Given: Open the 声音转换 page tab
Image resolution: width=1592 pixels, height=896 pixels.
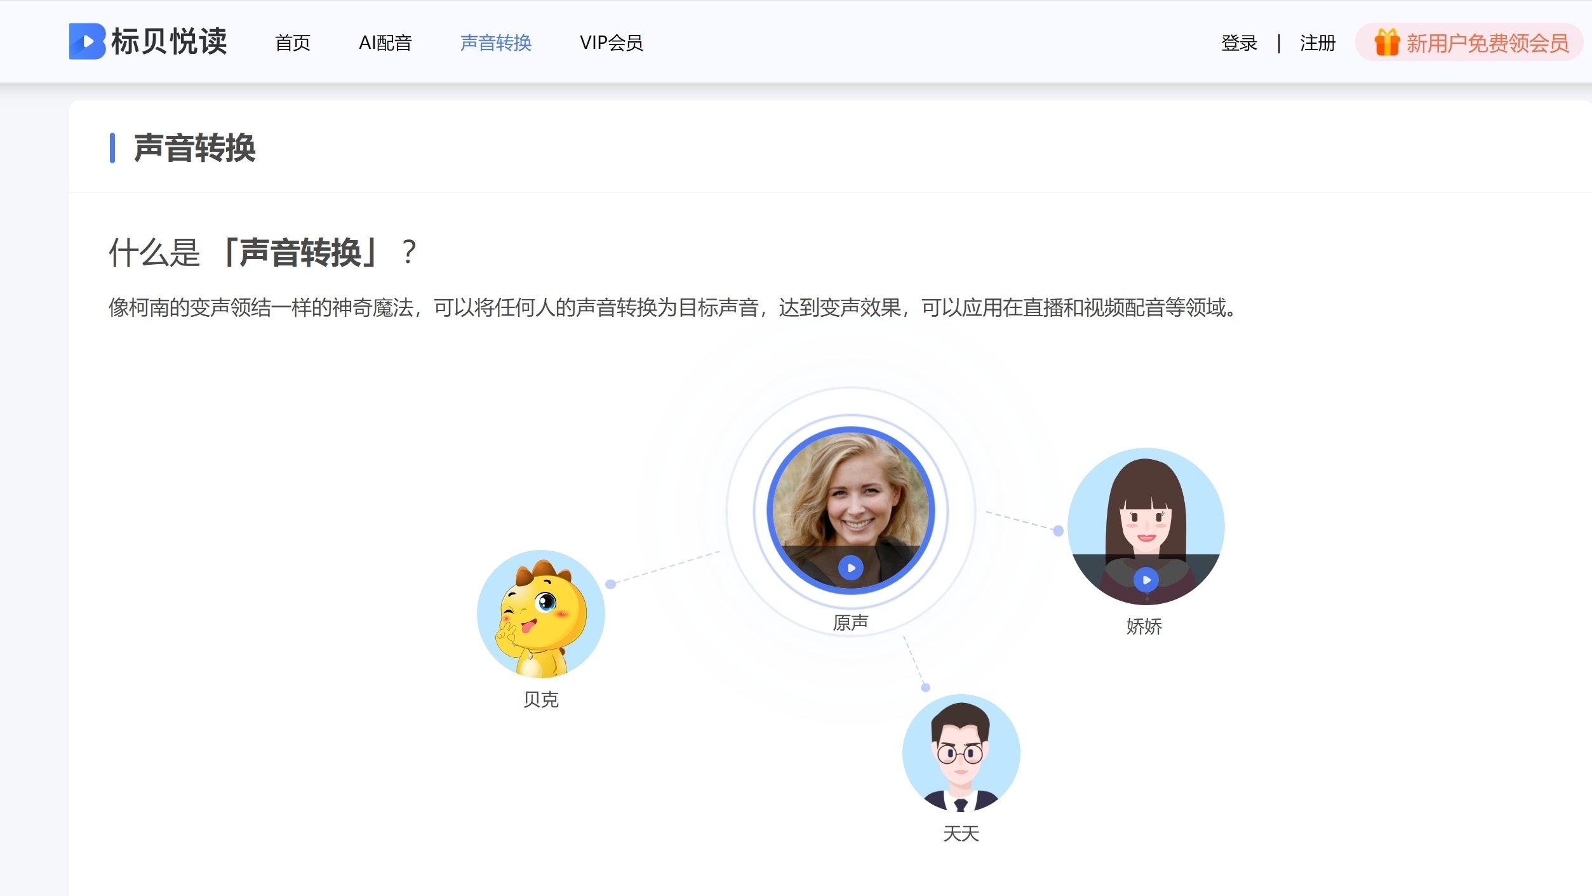Looking at the screenshot, I should coord(496,43).
